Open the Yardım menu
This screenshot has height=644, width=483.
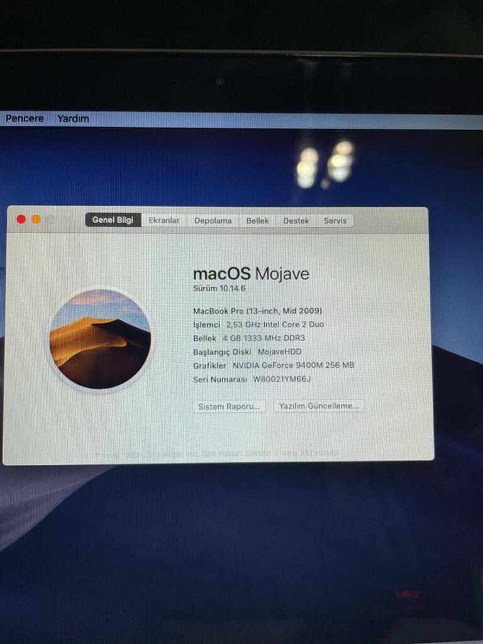coord(73,118)
